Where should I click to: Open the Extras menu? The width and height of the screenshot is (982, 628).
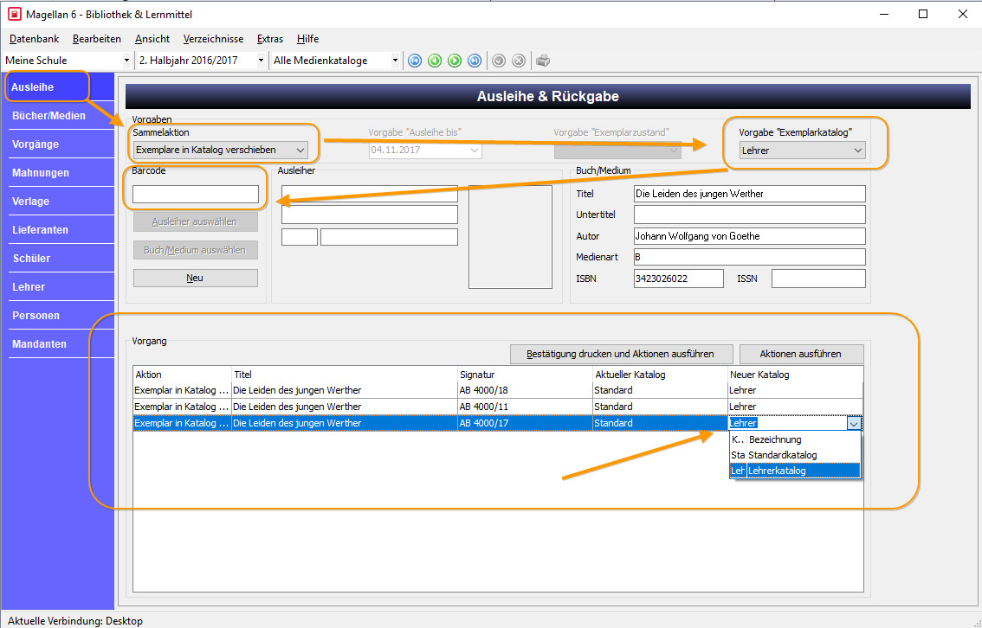click(x=270, y=39)
